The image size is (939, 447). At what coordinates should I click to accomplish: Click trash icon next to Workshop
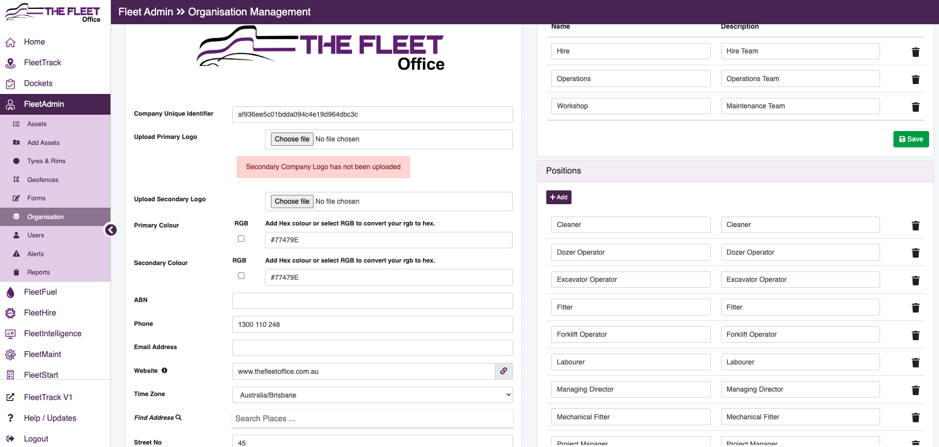coord(915,107)
